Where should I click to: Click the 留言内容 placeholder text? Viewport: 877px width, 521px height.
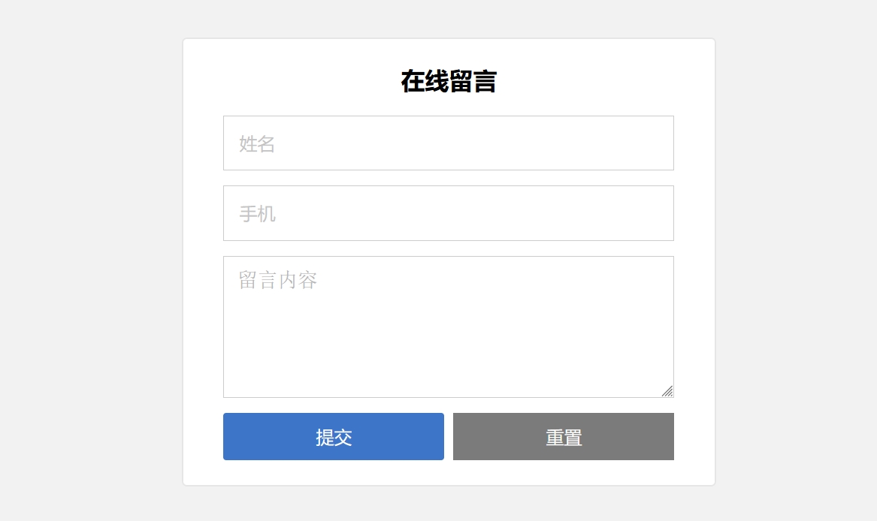coord(278,281)
